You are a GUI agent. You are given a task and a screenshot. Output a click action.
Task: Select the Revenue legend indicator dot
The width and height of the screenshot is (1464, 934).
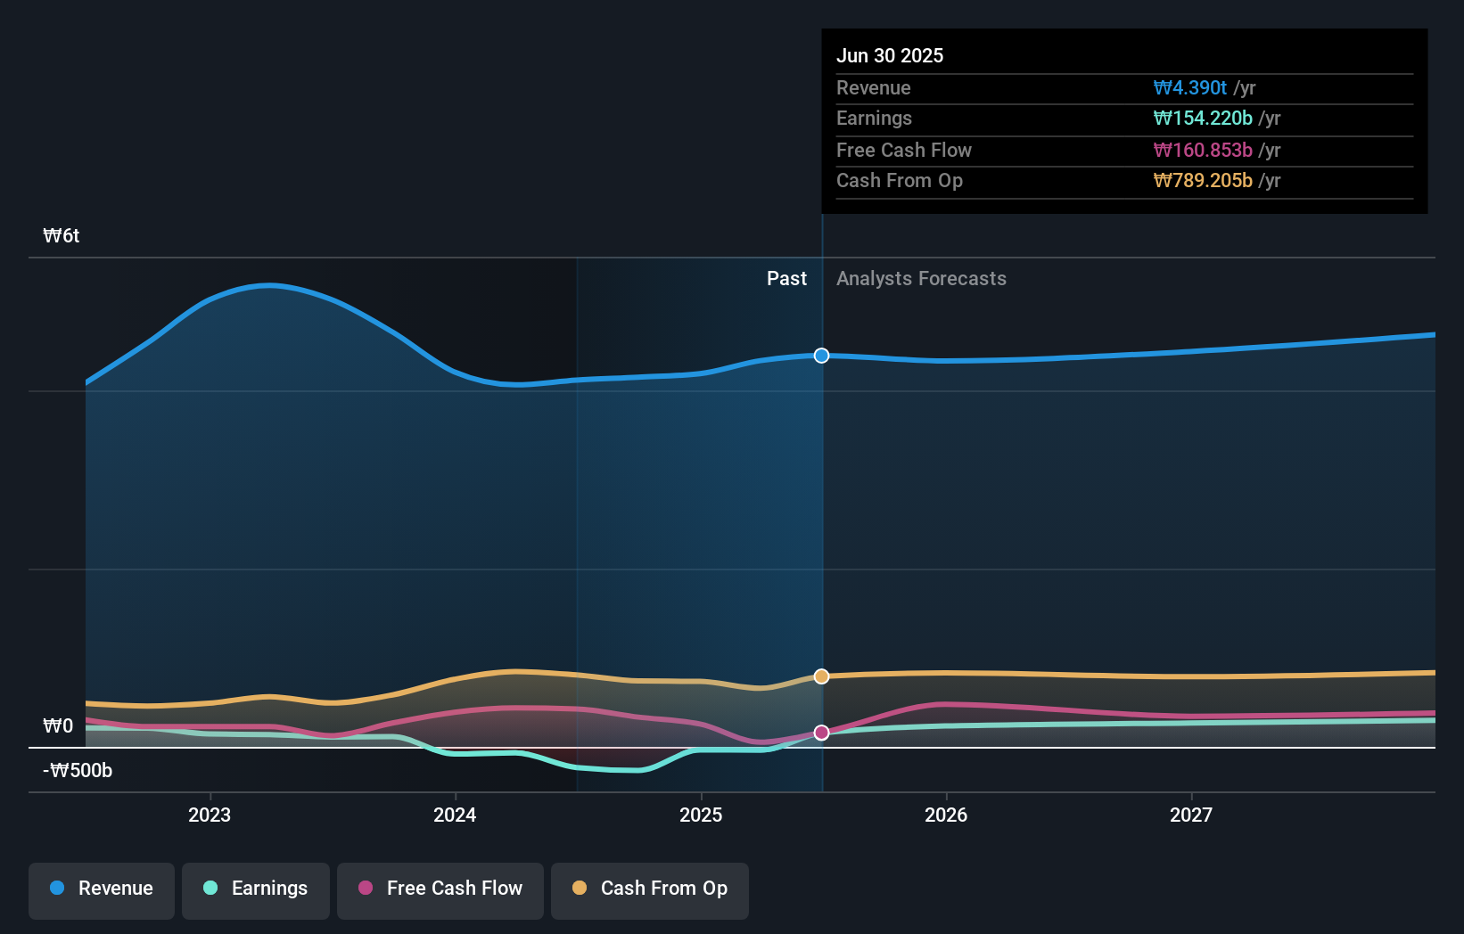[57, 889]
